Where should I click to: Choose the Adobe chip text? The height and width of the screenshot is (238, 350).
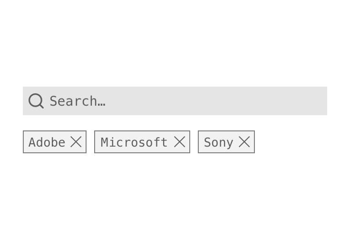click(47, 142)
